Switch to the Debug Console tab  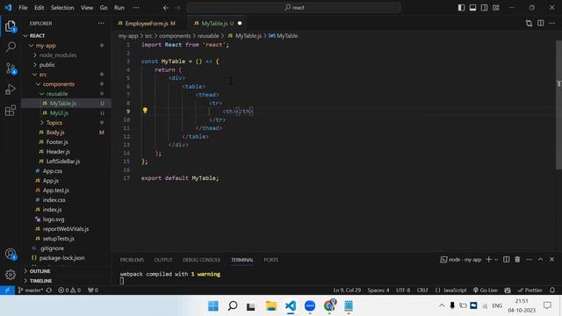[x=201, y=260]
